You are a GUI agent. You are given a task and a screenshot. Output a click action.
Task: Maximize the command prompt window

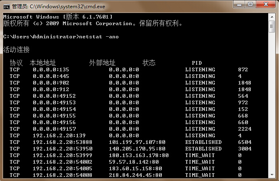click(x=251, y=5)
